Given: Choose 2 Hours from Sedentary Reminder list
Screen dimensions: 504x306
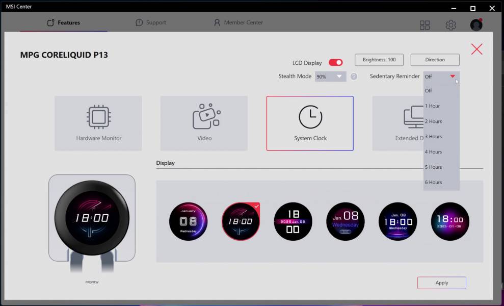Looking at the screenshot, I should (433, 121).
